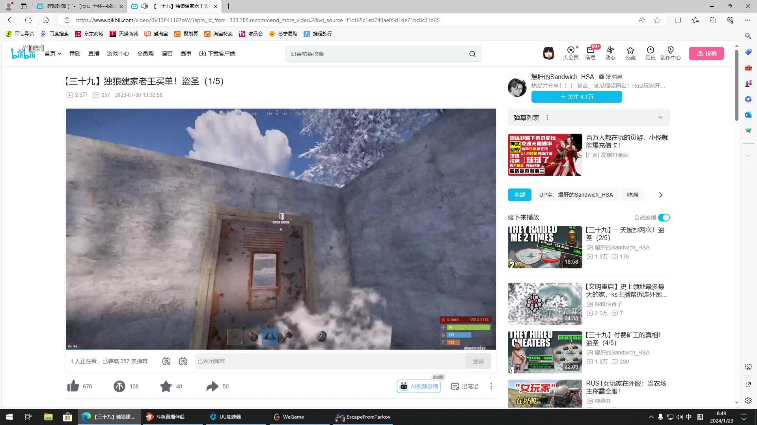Click the 发送 send button

point(478,361)
